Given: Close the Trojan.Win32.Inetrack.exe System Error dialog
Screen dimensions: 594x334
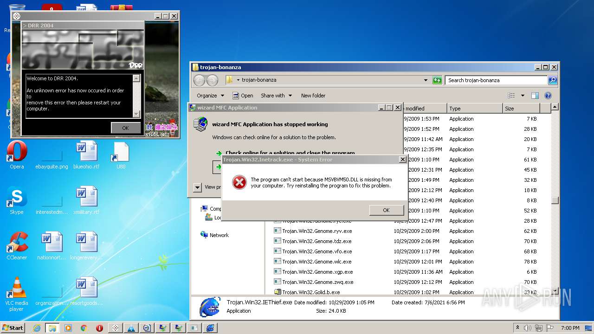Looking at the screenshot, I should pos(402,159).
